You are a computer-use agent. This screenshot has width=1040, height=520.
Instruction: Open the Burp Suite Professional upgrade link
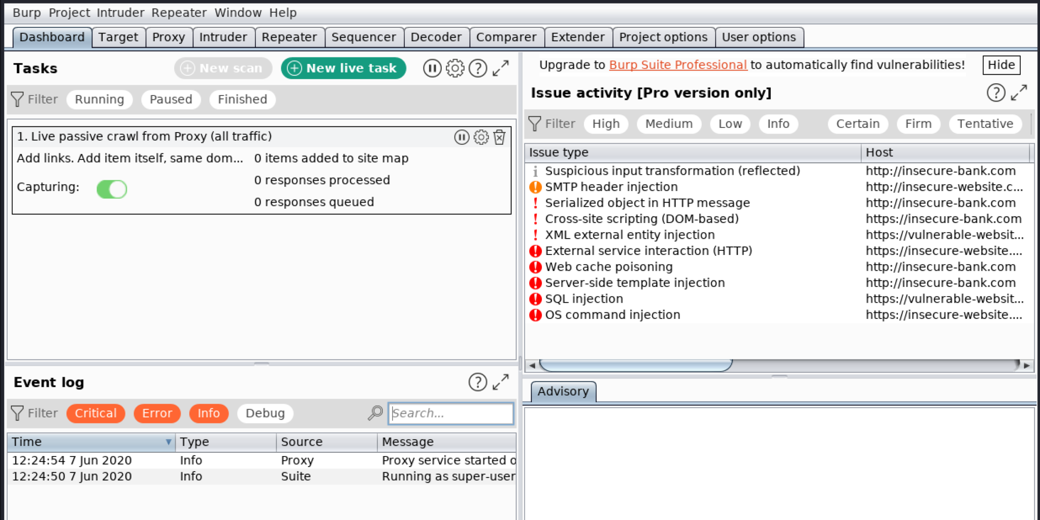pyautogui.click(x=677, y=64)
